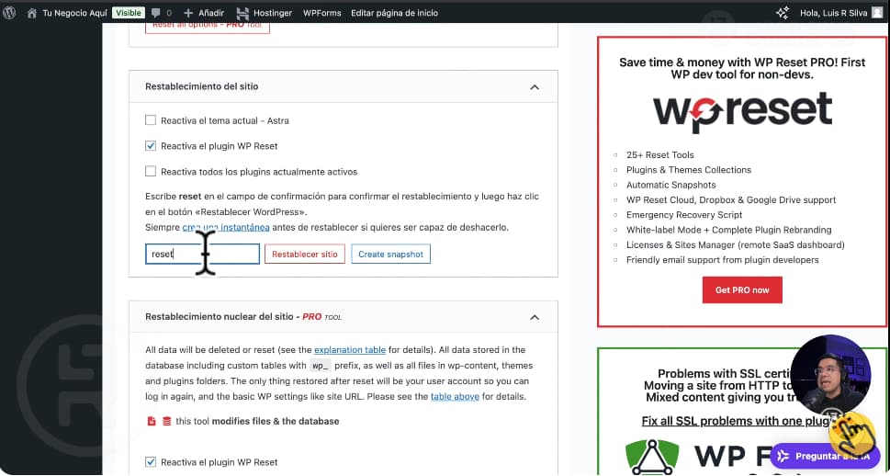The image size is (890, 476).
Task: Open the table above link
Action: pos(455,396)
